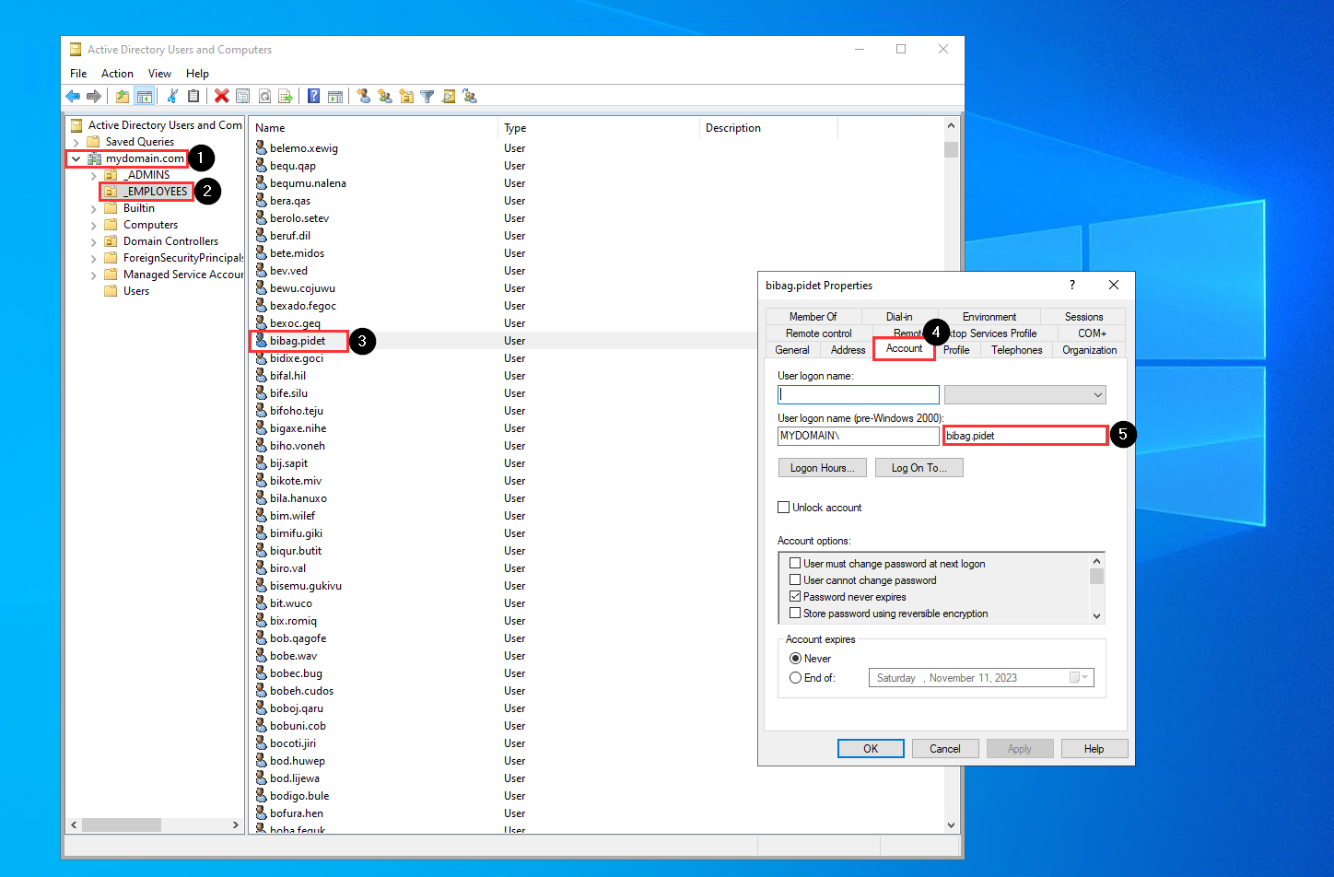Click the user icon beside belemo.xewig
Viewport: 1334px width, 877px height.
pos(261,148)
